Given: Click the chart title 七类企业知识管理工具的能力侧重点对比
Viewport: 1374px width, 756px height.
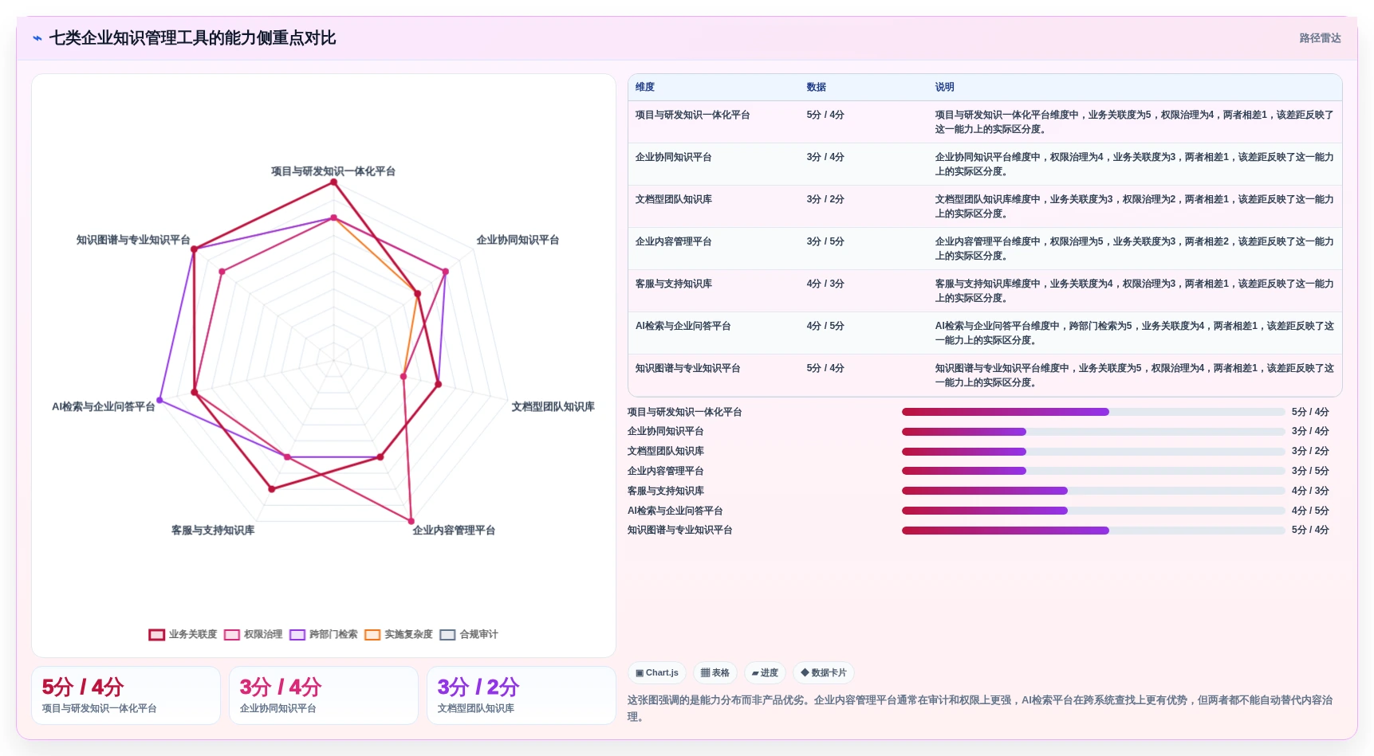Looking at the screenshot, I should click(x=192, y=38).
